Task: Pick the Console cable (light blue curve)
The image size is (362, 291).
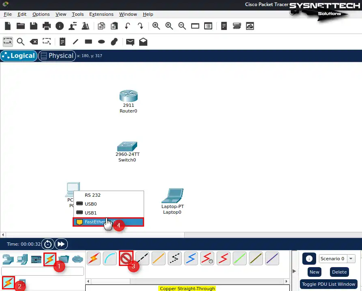Action: [110, 258]
